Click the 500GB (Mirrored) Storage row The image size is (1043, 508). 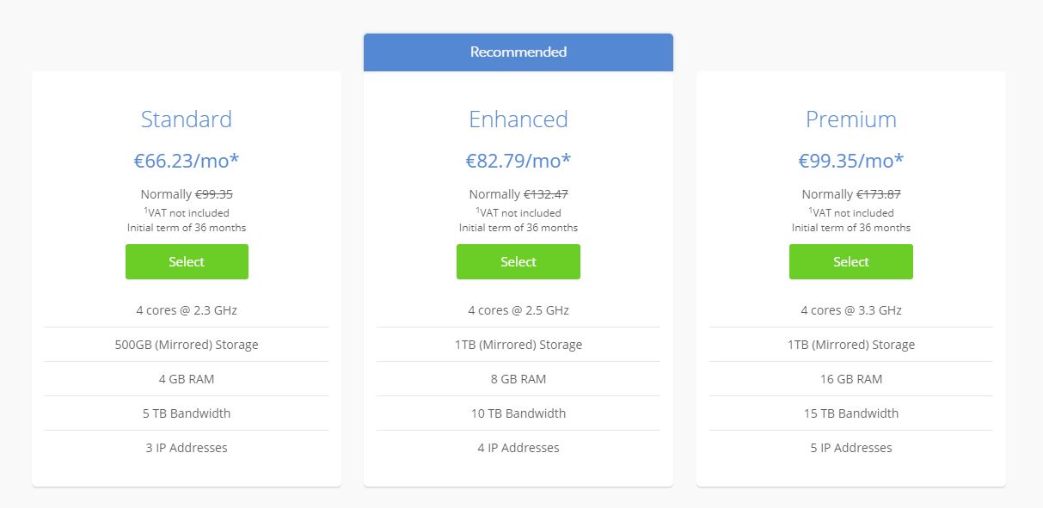(x=187, y=345)
